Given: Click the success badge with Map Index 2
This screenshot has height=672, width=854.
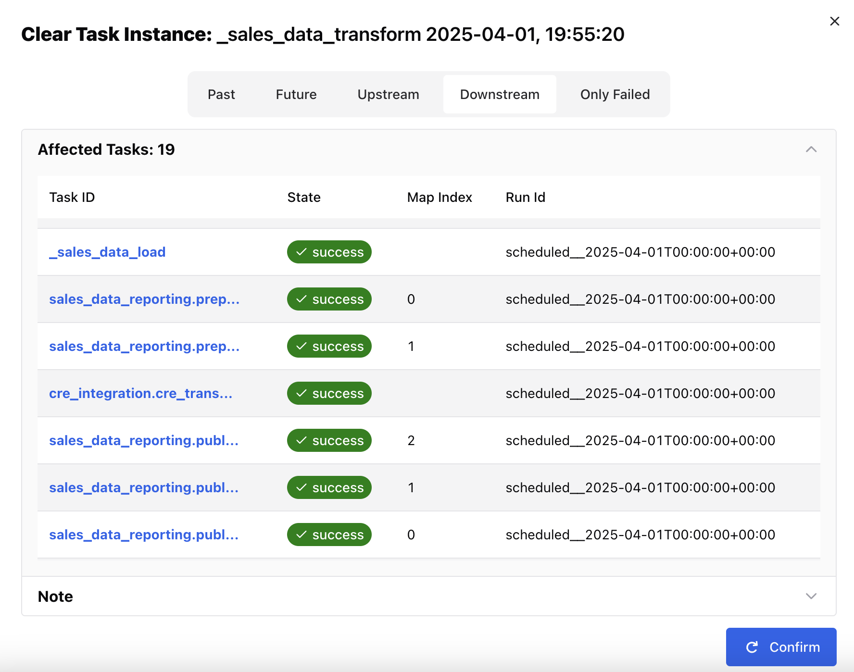Looking at the screenshot, I should (x=329, y=440).
